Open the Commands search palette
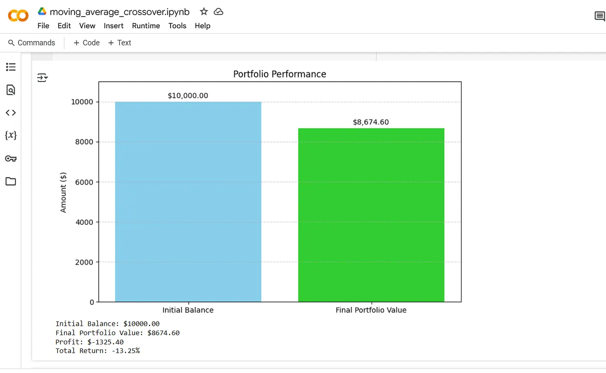This screenshot has width=606, height=373. coord(31,42)
